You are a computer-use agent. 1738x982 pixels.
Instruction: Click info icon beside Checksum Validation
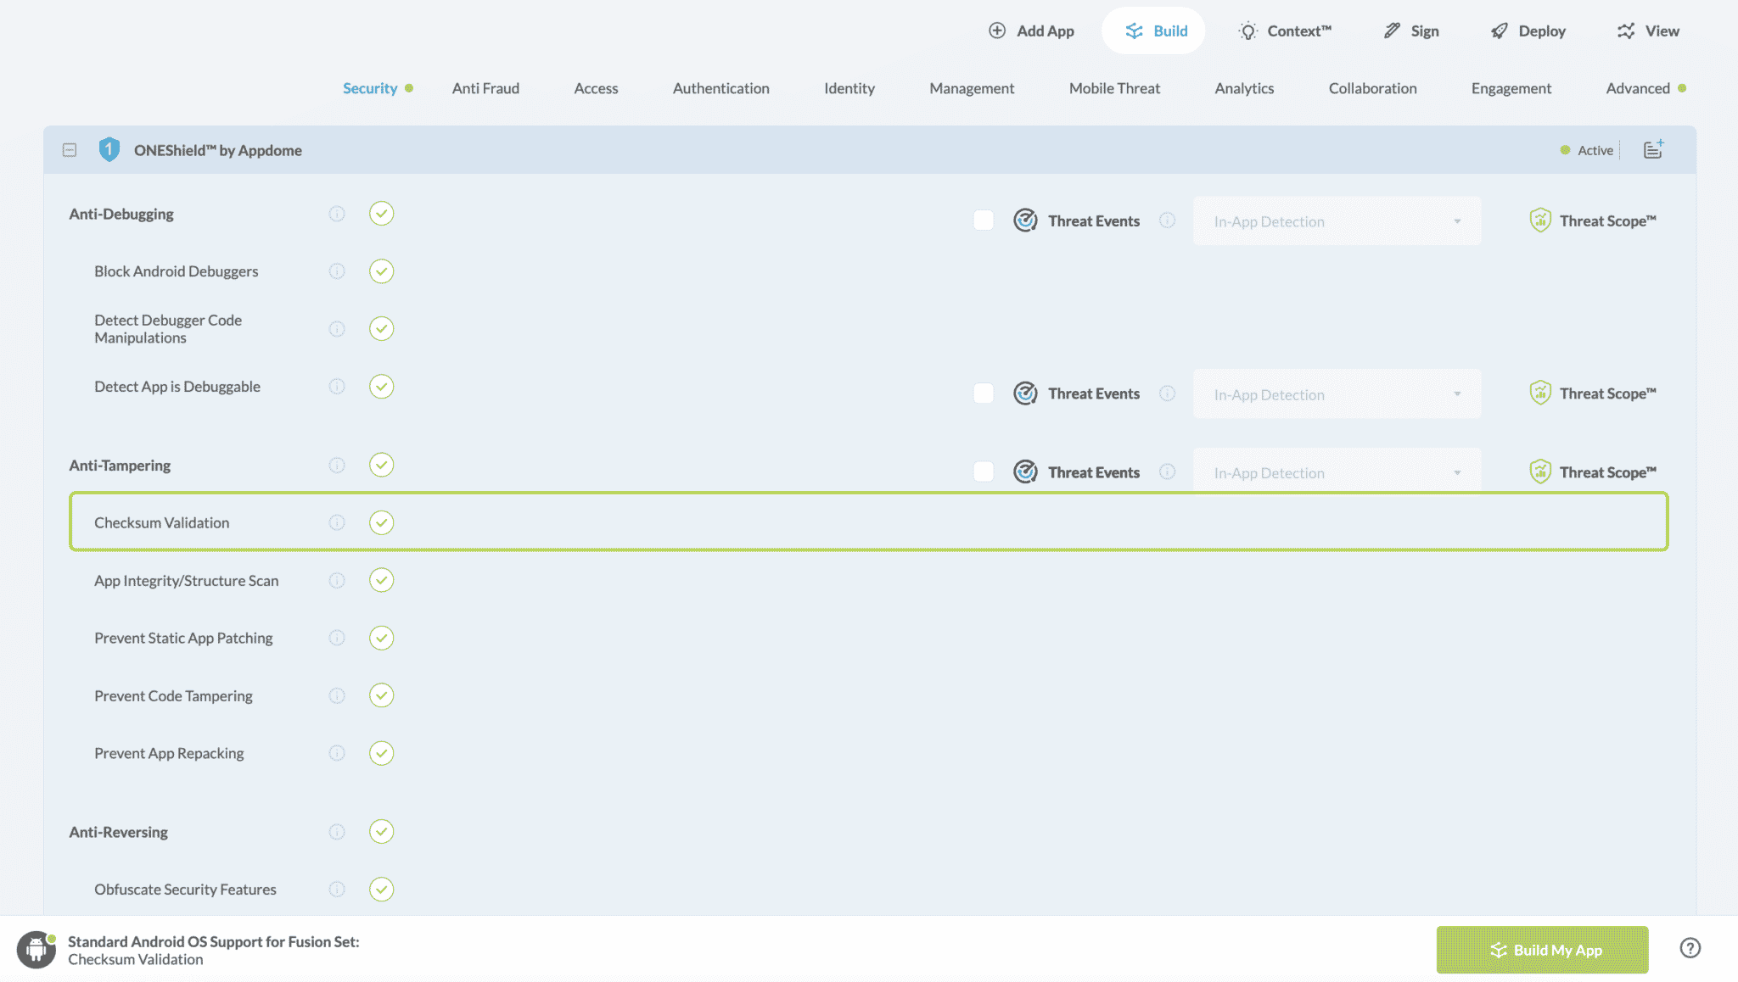(337, 522)
